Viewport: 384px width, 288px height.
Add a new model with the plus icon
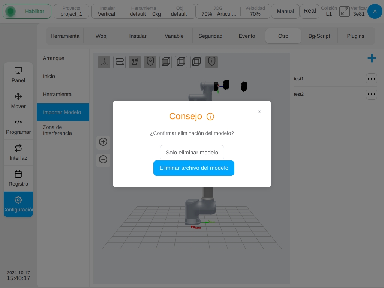372,58
